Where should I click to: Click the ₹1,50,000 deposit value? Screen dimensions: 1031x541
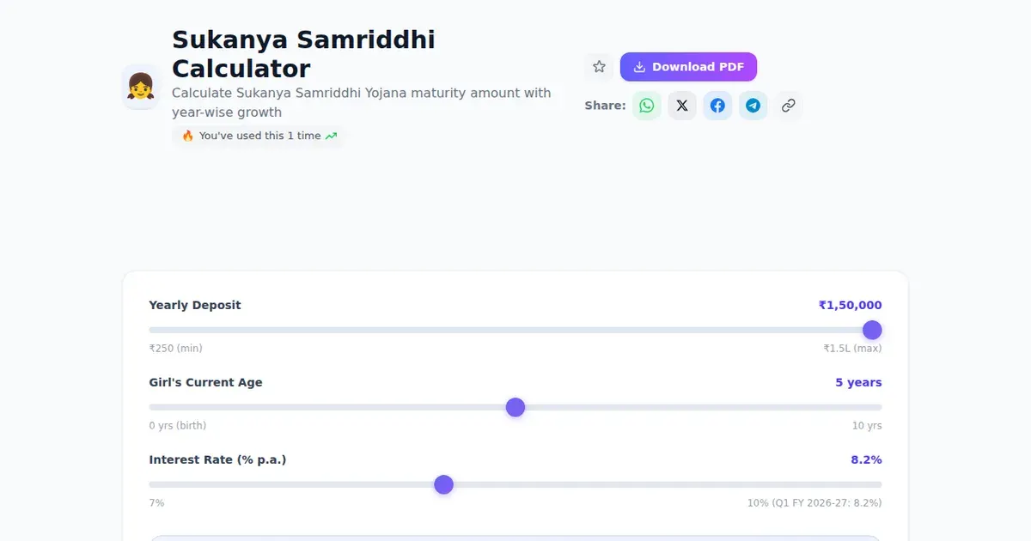(x=850, y=305)
